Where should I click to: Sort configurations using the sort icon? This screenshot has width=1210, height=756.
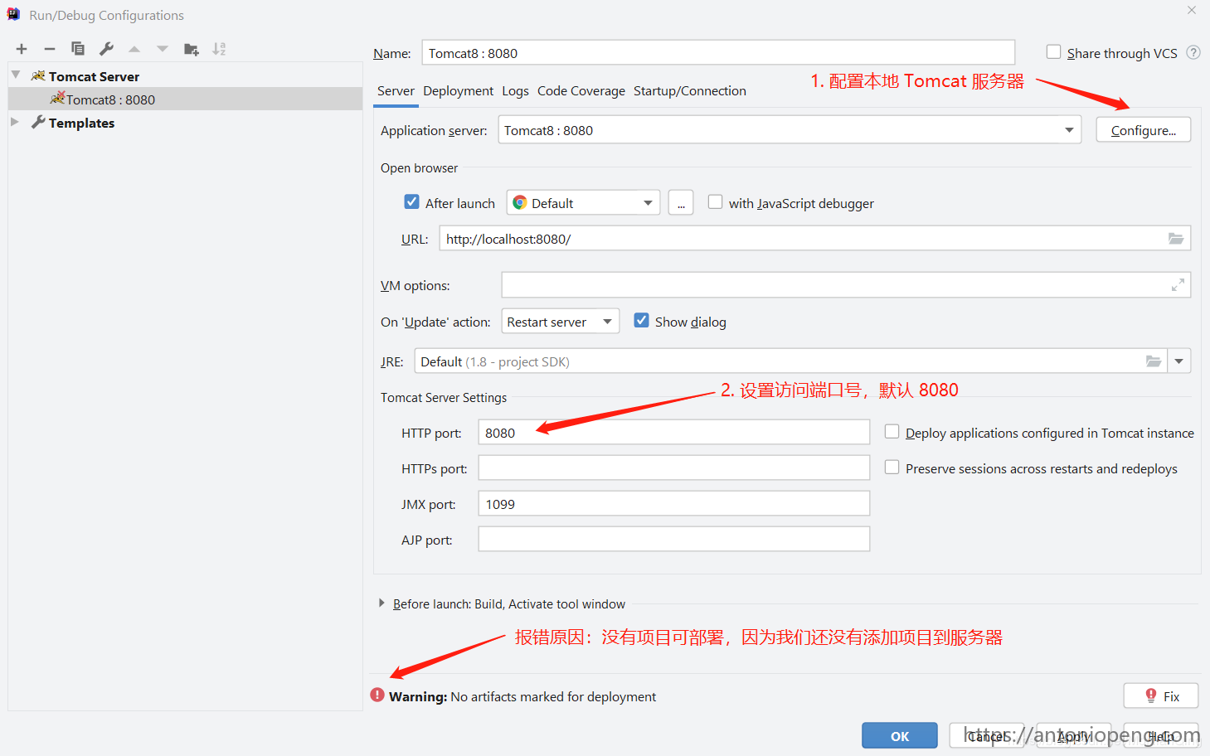coord(218,48)
